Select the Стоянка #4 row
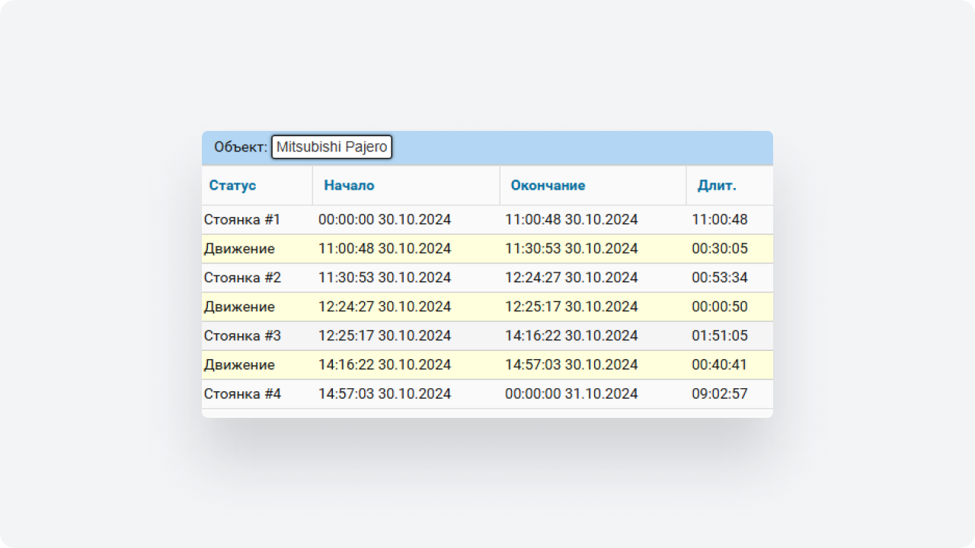 coord(242,394)
